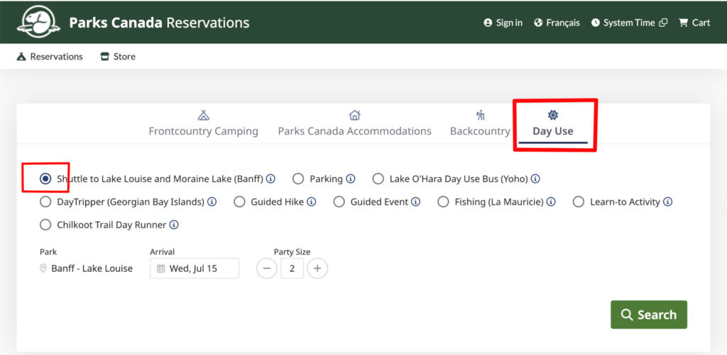Select Fishing (La Mauricie) radio button
727x355 pixels.
(443, 202)
